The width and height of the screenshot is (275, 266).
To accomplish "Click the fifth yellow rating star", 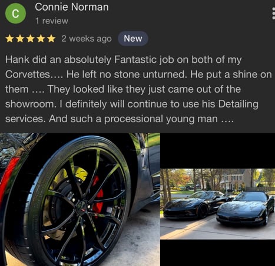I will [x=51, y=39].
